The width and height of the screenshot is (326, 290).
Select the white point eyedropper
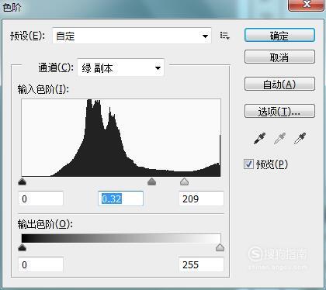300,139
